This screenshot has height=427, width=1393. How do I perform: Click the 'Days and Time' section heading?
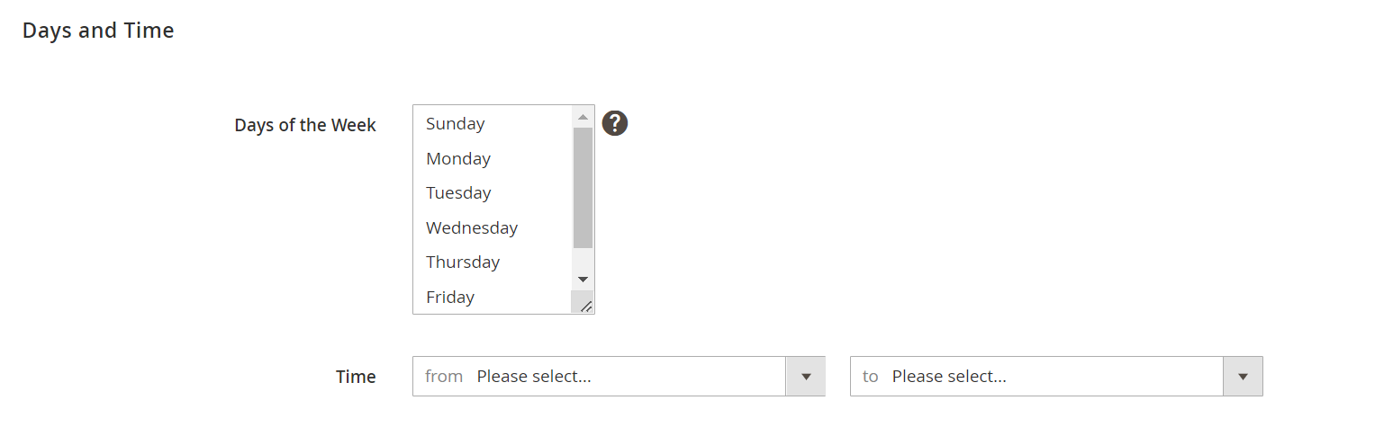[x=98, y=31]
